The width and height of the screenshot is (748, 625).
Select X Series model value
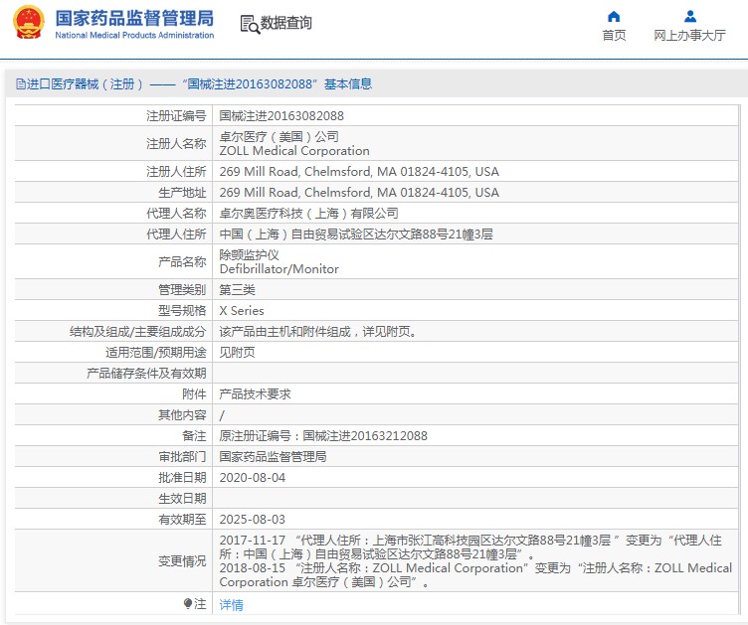click(x=242, y=311)
